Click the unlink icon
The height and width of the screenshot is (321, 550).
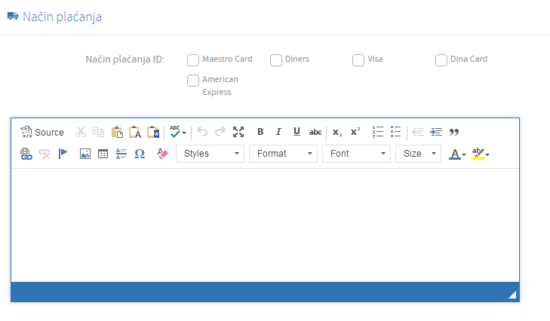coord(45,154)
